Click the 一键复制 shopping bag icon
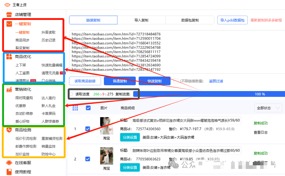285x176 pixels. coord(9,24)
